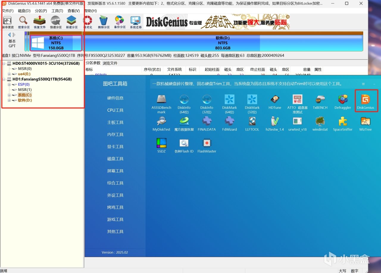Open the SSDZ tool icon

(x=161, y=145)
